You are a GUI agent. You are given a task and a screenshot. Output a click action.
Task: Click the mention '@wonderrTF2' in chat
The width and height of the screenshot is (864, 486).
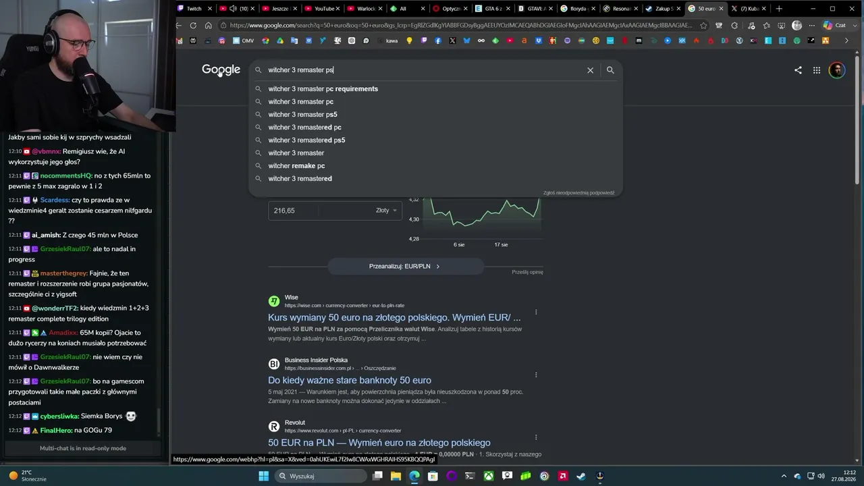(x=57, y=308)
